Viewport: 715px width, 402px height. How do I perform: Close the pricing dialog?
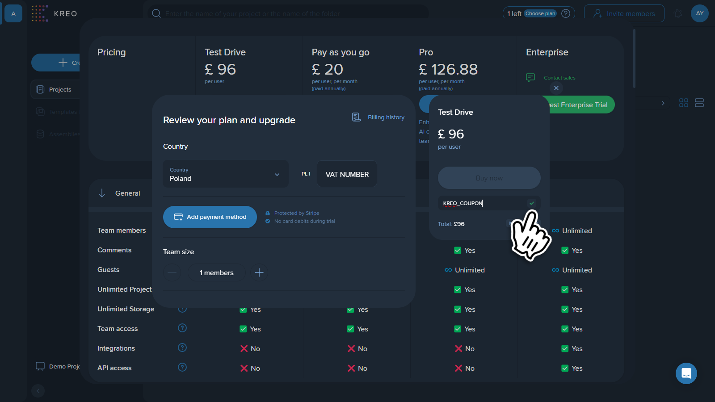pyautogui.click(x=556, y=88)
